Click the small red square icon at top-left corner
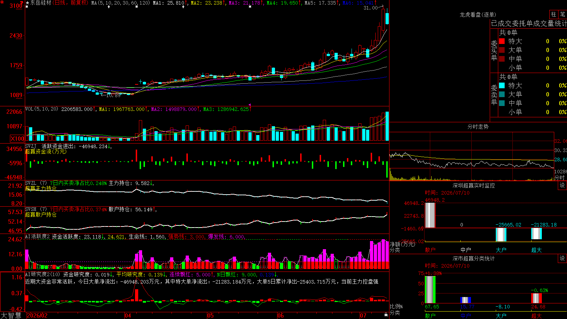Image resolution: width=567 pixels, height=319 pixels. 1,1
